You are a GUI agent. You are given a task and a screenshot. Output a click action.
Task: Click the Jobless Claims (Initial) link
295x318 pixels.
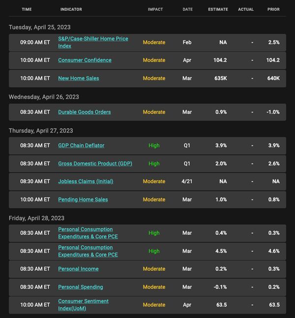[x=86, y=181]
